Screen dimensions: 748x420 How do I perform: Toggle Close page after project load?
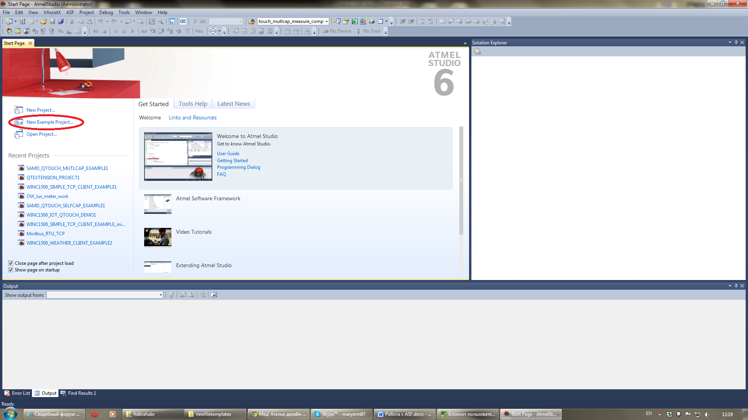click(11, 263)
